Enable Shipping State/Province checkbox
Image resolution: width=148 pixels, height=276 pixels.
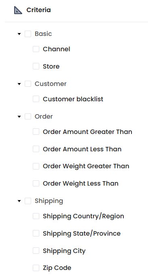(x=36, y=233)
